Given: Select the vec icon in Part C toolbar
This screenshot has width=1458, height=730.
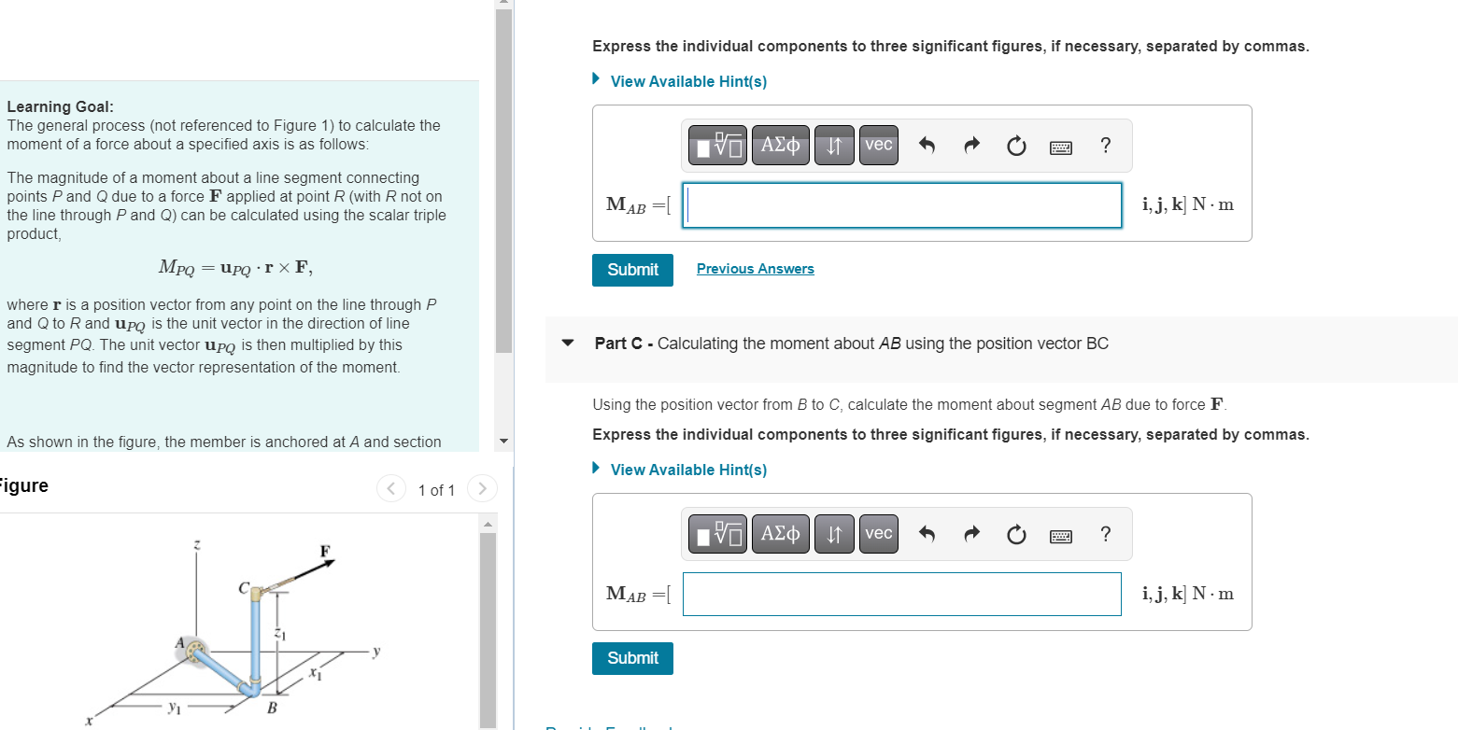Looking at the screenshot, I should 878,534.
